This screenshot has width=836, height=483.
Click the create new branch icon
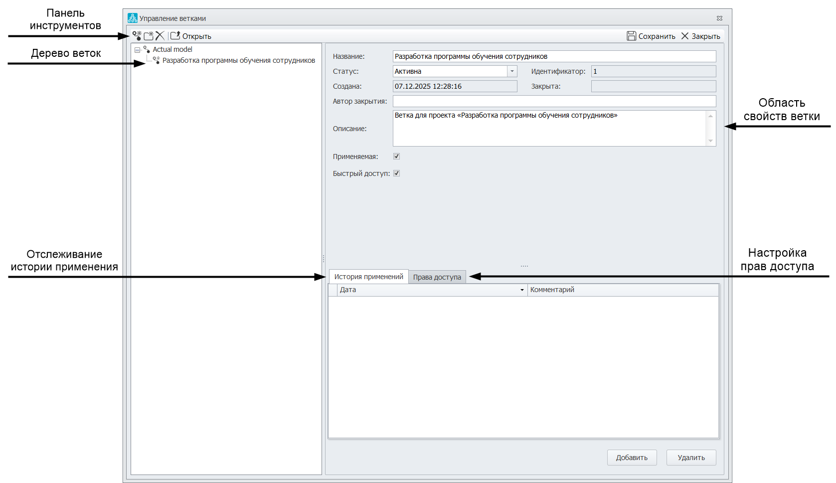pos(137,36)
